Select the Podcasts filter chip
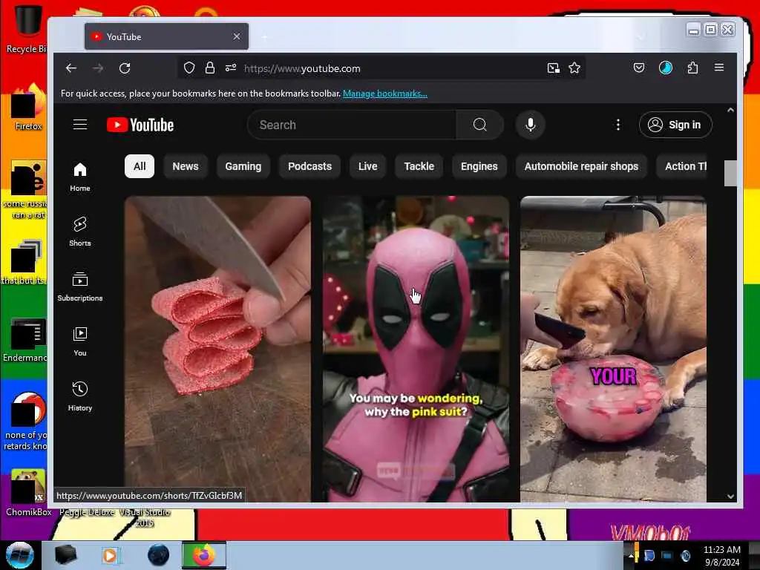760x570 pixels. coord(309,166)
